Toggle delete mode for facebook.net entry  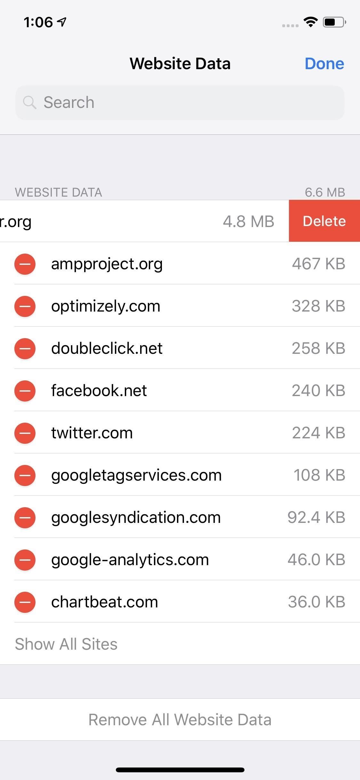coord(25,391)
